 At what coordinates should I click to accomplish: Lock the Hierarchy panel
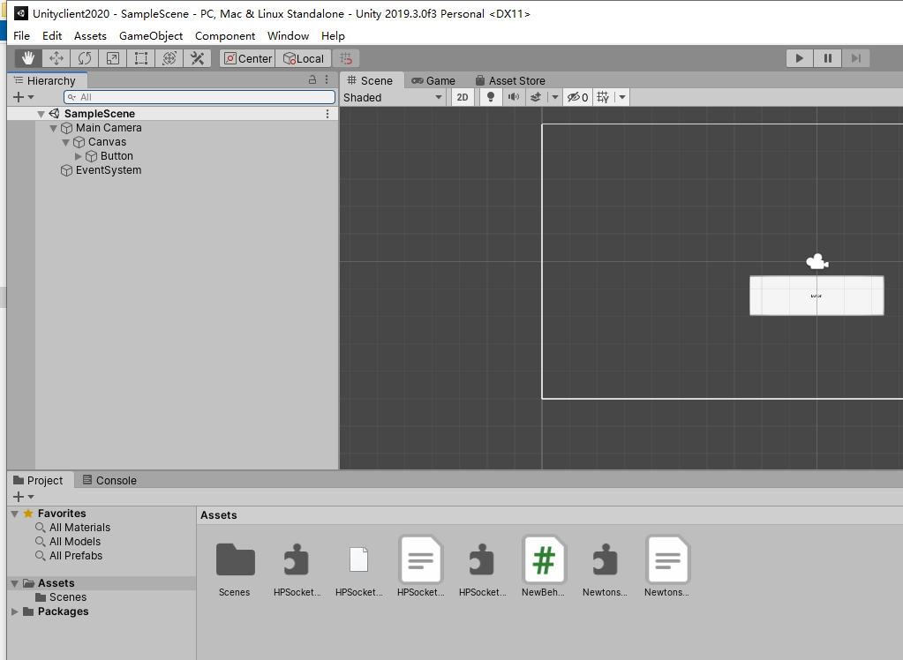pyautogui.click(x=312, y=79)
